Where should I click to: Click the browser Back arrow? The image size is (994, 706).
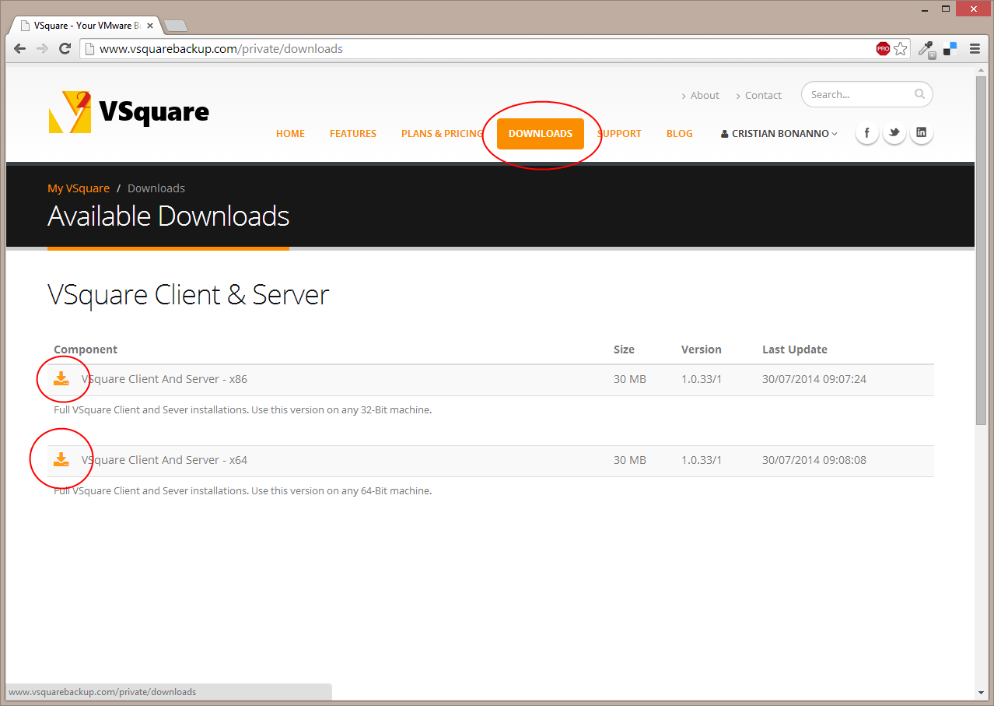coord(20,48)
